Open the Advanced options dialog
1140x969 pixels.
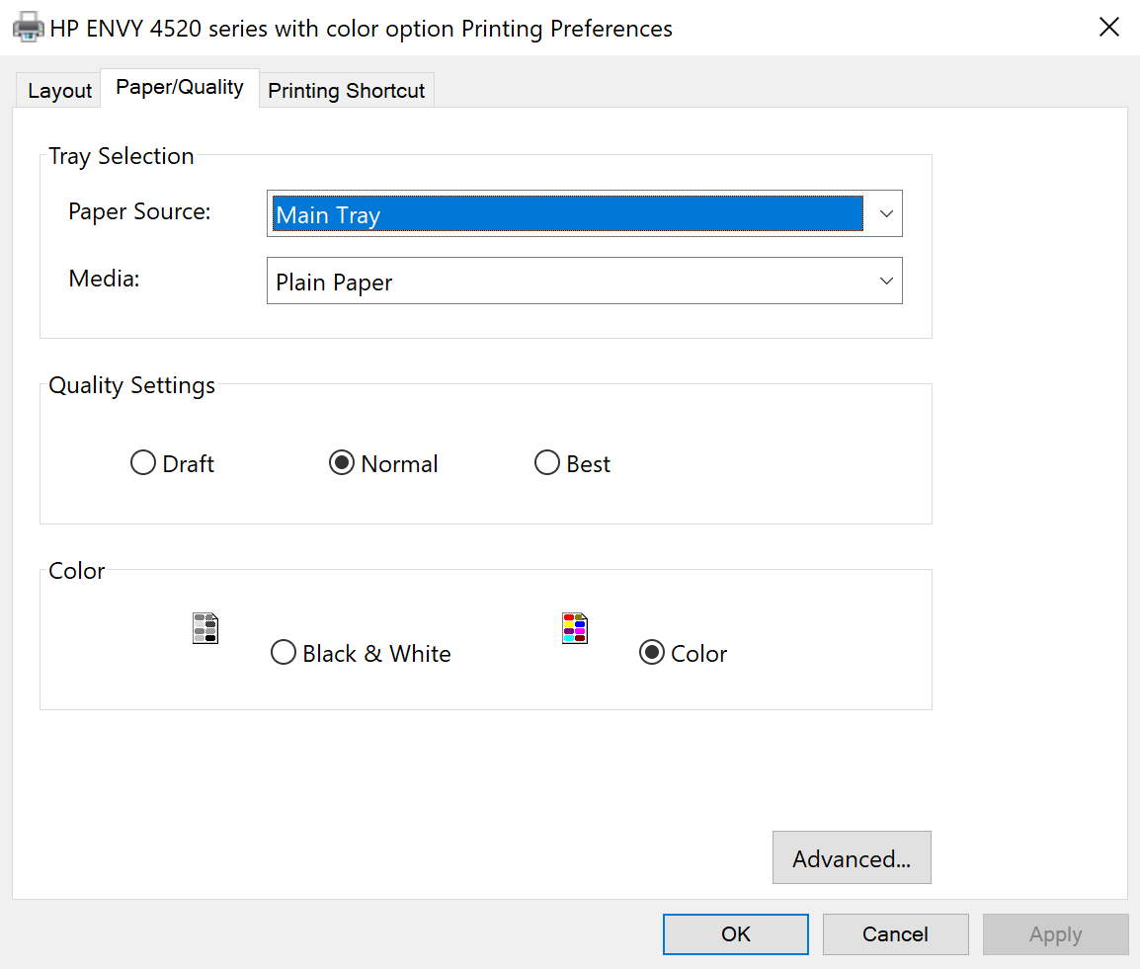click(x=852, y=857)
